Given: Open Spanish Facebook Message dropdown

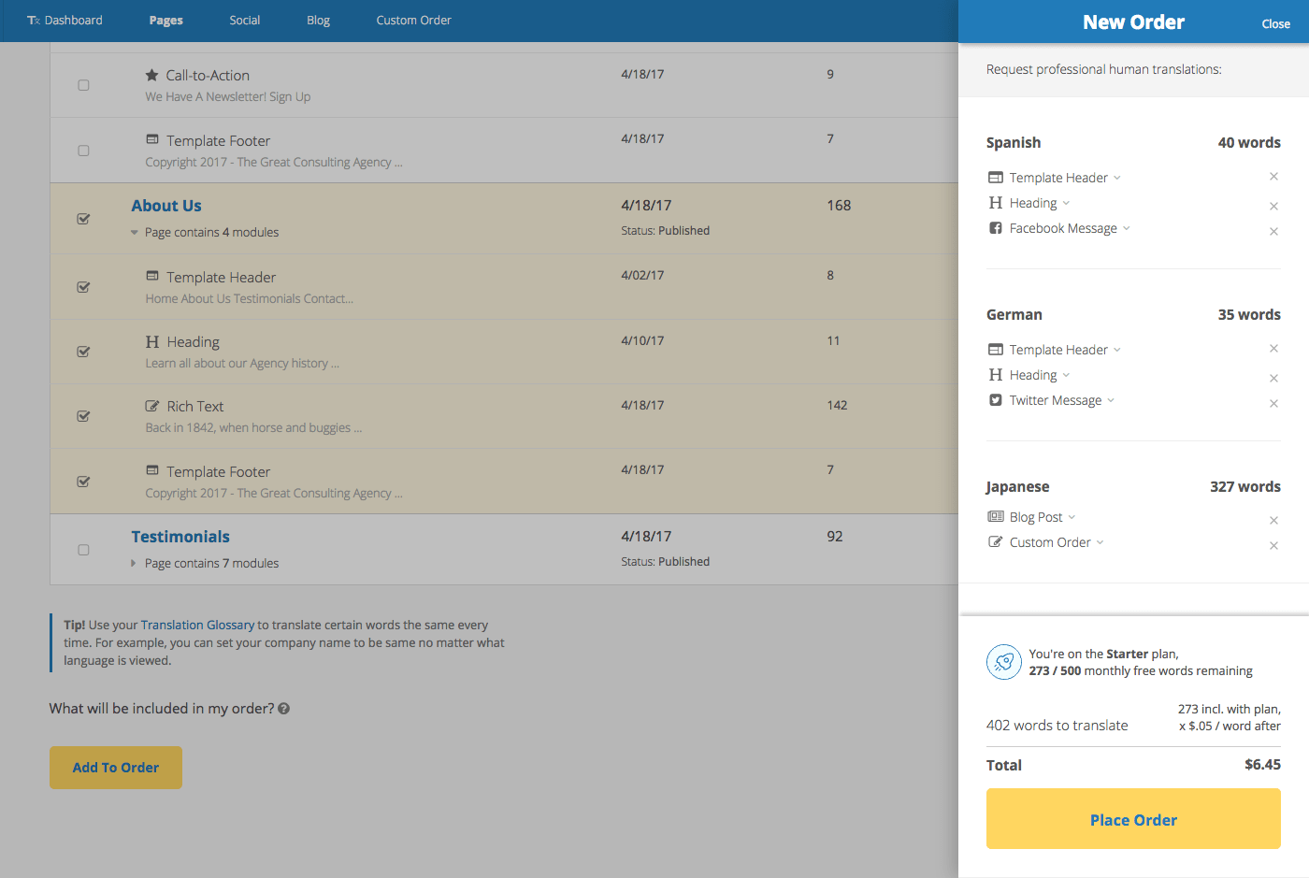Looking at the screenshot, I should click(1126, 228).
